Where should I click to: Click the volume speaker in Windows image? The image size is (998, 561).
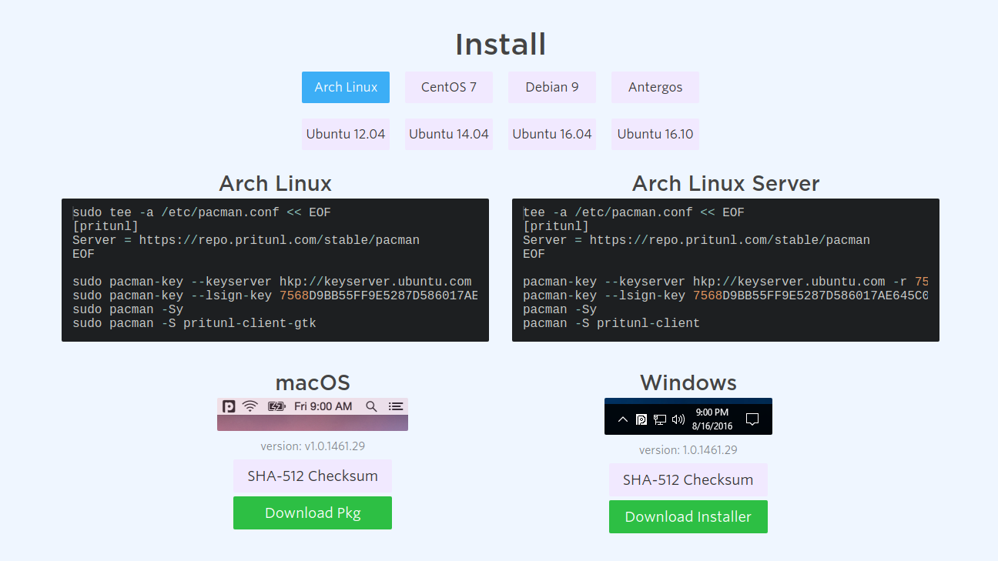(678, 419)
